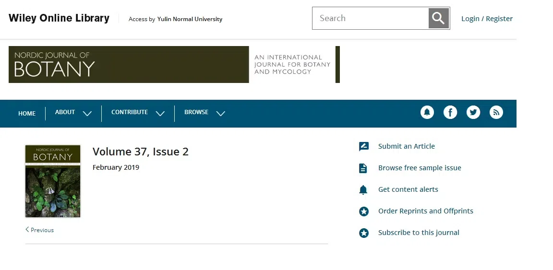Expand the BROWSE dropdown menu
553x270 pixels.
point(204,113)
